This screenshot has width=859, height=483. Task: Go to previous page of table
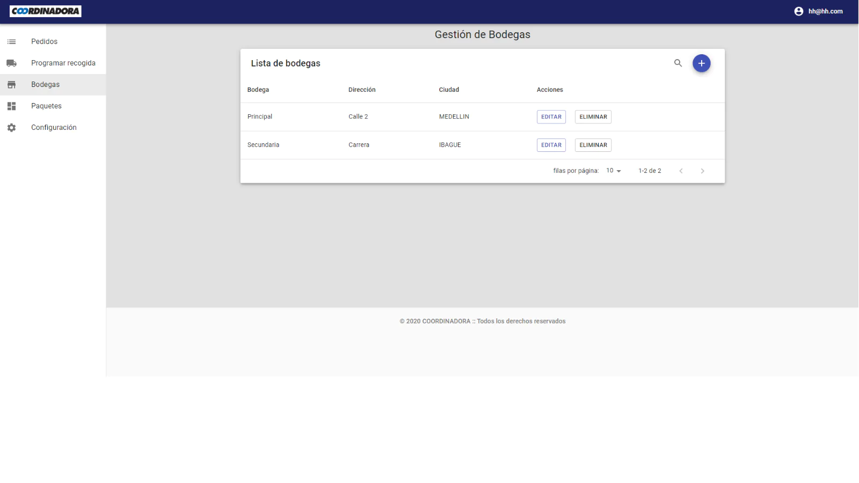pos(681,171)
